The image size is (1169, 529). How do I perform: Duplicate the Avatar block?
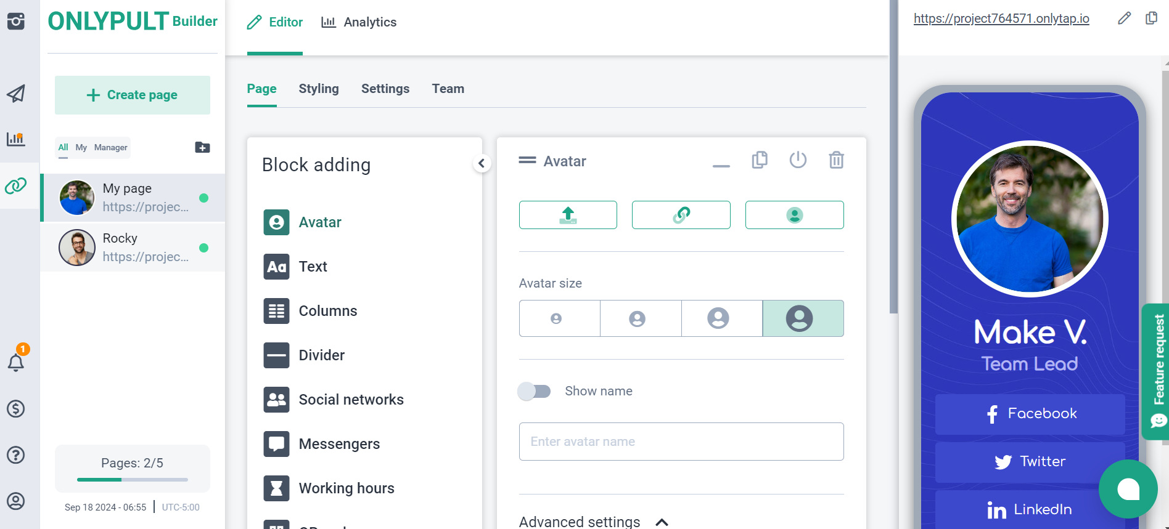760,160
